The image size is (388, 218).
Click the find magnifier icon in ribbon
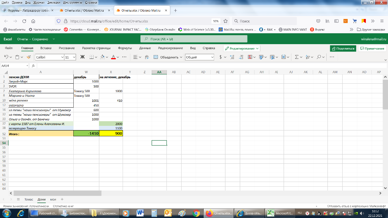click(x=319, y=57)
